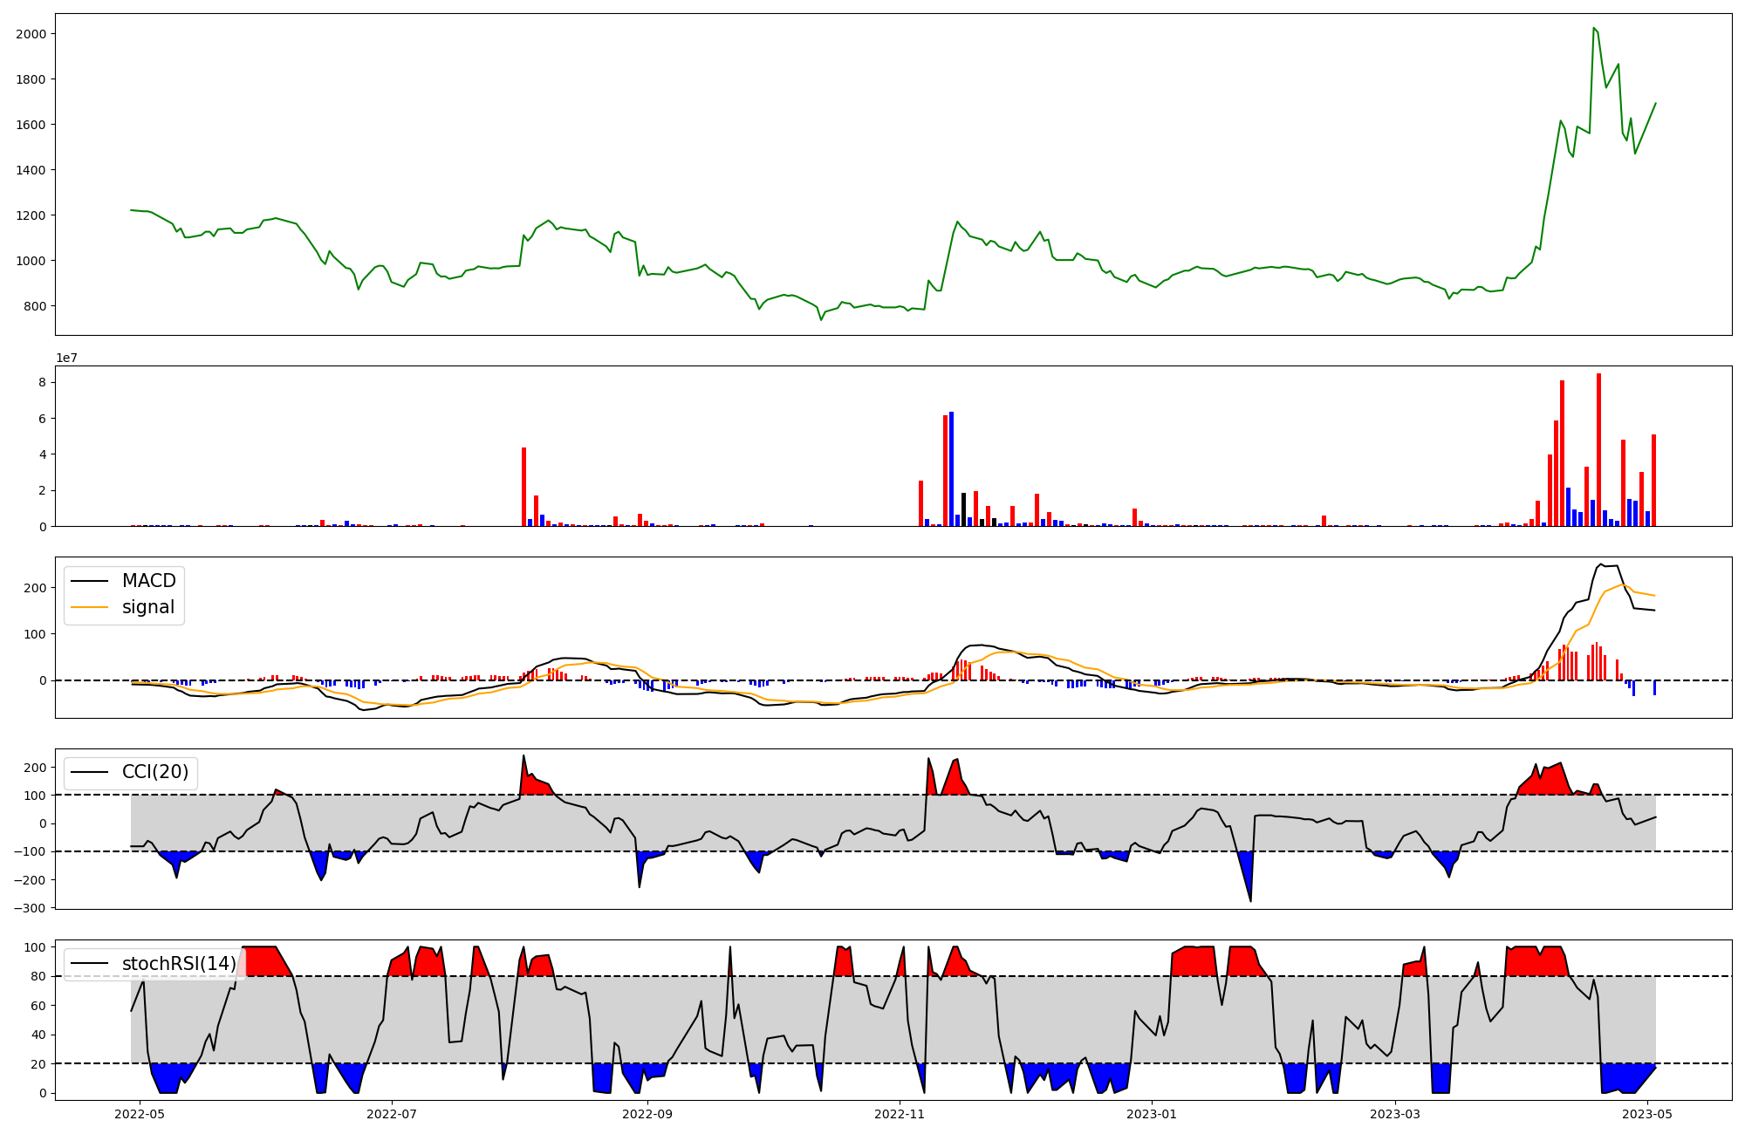The width and height of the screenshot is (1745, 1134).
Task: Select the 2022-09 date tick label
Action: 647,1113
